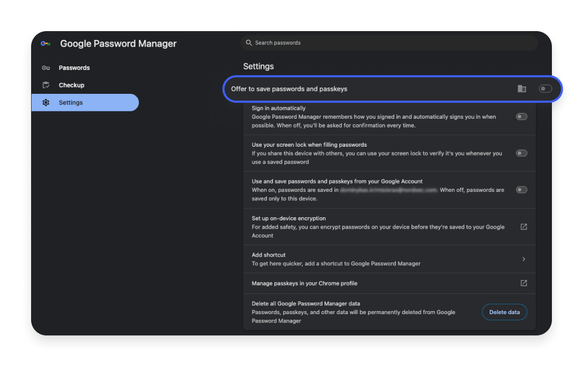
Task: Open on-device encryption via its external link icon
Action: point(523,227)
